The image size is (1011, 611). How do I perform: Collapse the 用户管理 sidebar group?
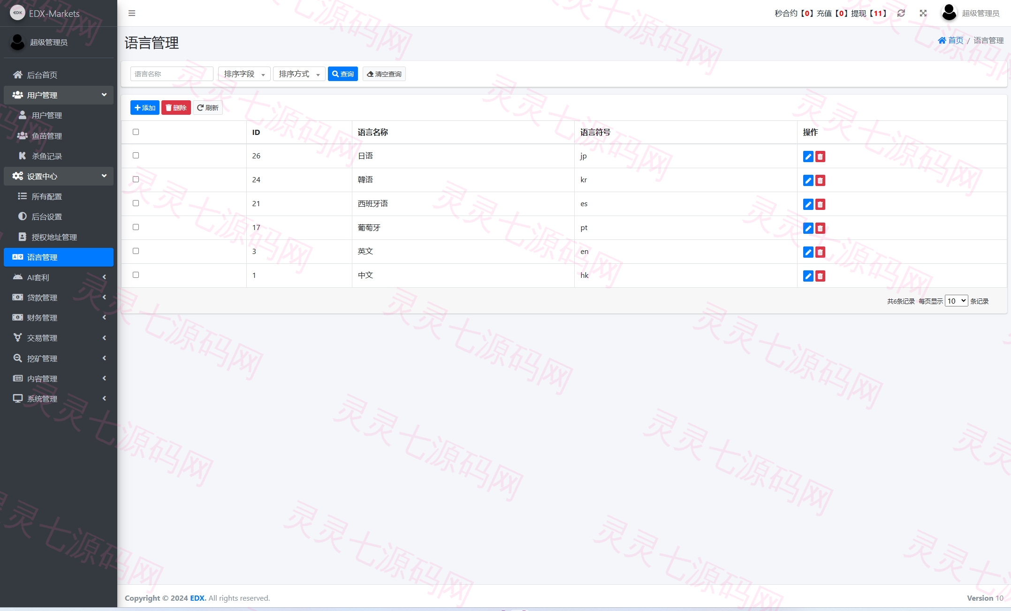point(59,95)
